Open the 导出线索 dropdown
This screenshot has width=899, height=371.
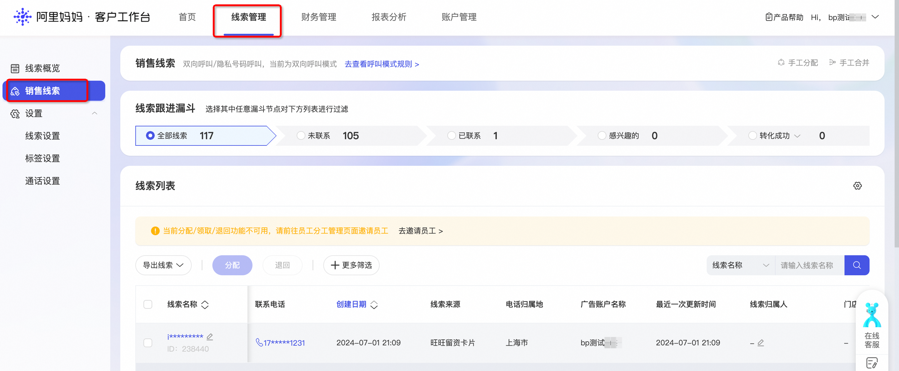click(163, 265)
